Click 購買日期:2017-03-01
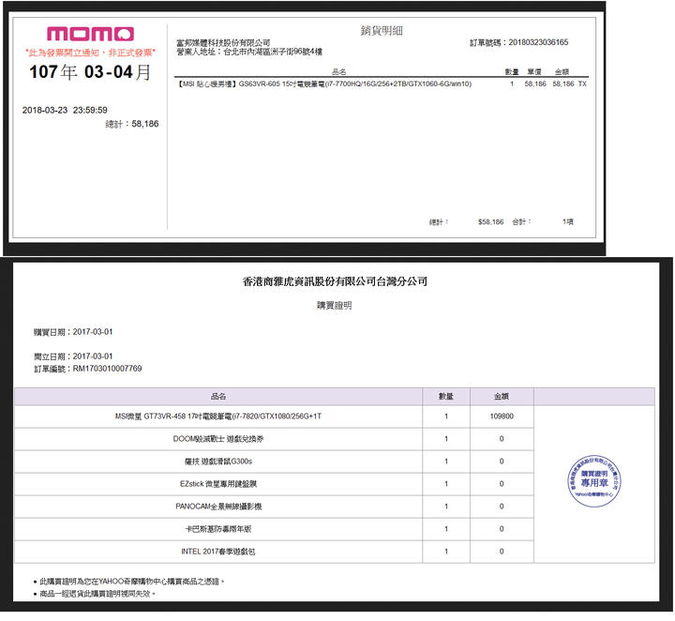Image resolution: width=675 pixels, height=621 pixels. [x=73, y=332]
